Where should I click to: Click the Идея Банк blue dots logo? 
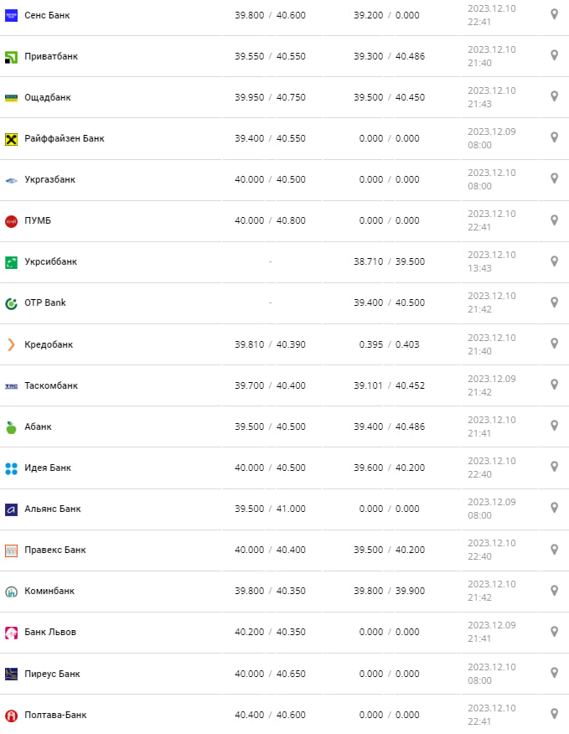(11, 468)
